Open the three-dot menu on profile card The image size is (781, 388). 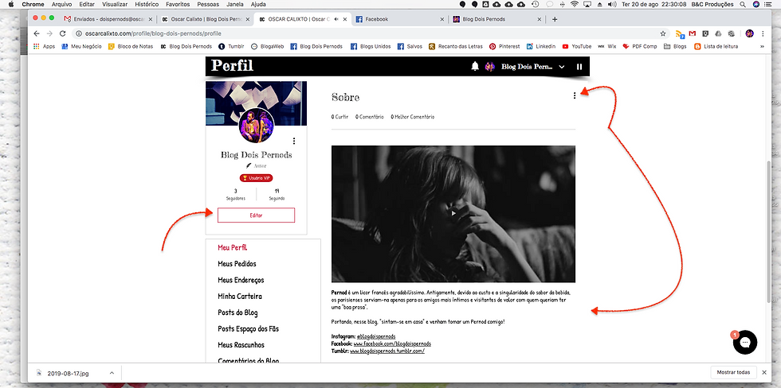[x=294, y=141]
